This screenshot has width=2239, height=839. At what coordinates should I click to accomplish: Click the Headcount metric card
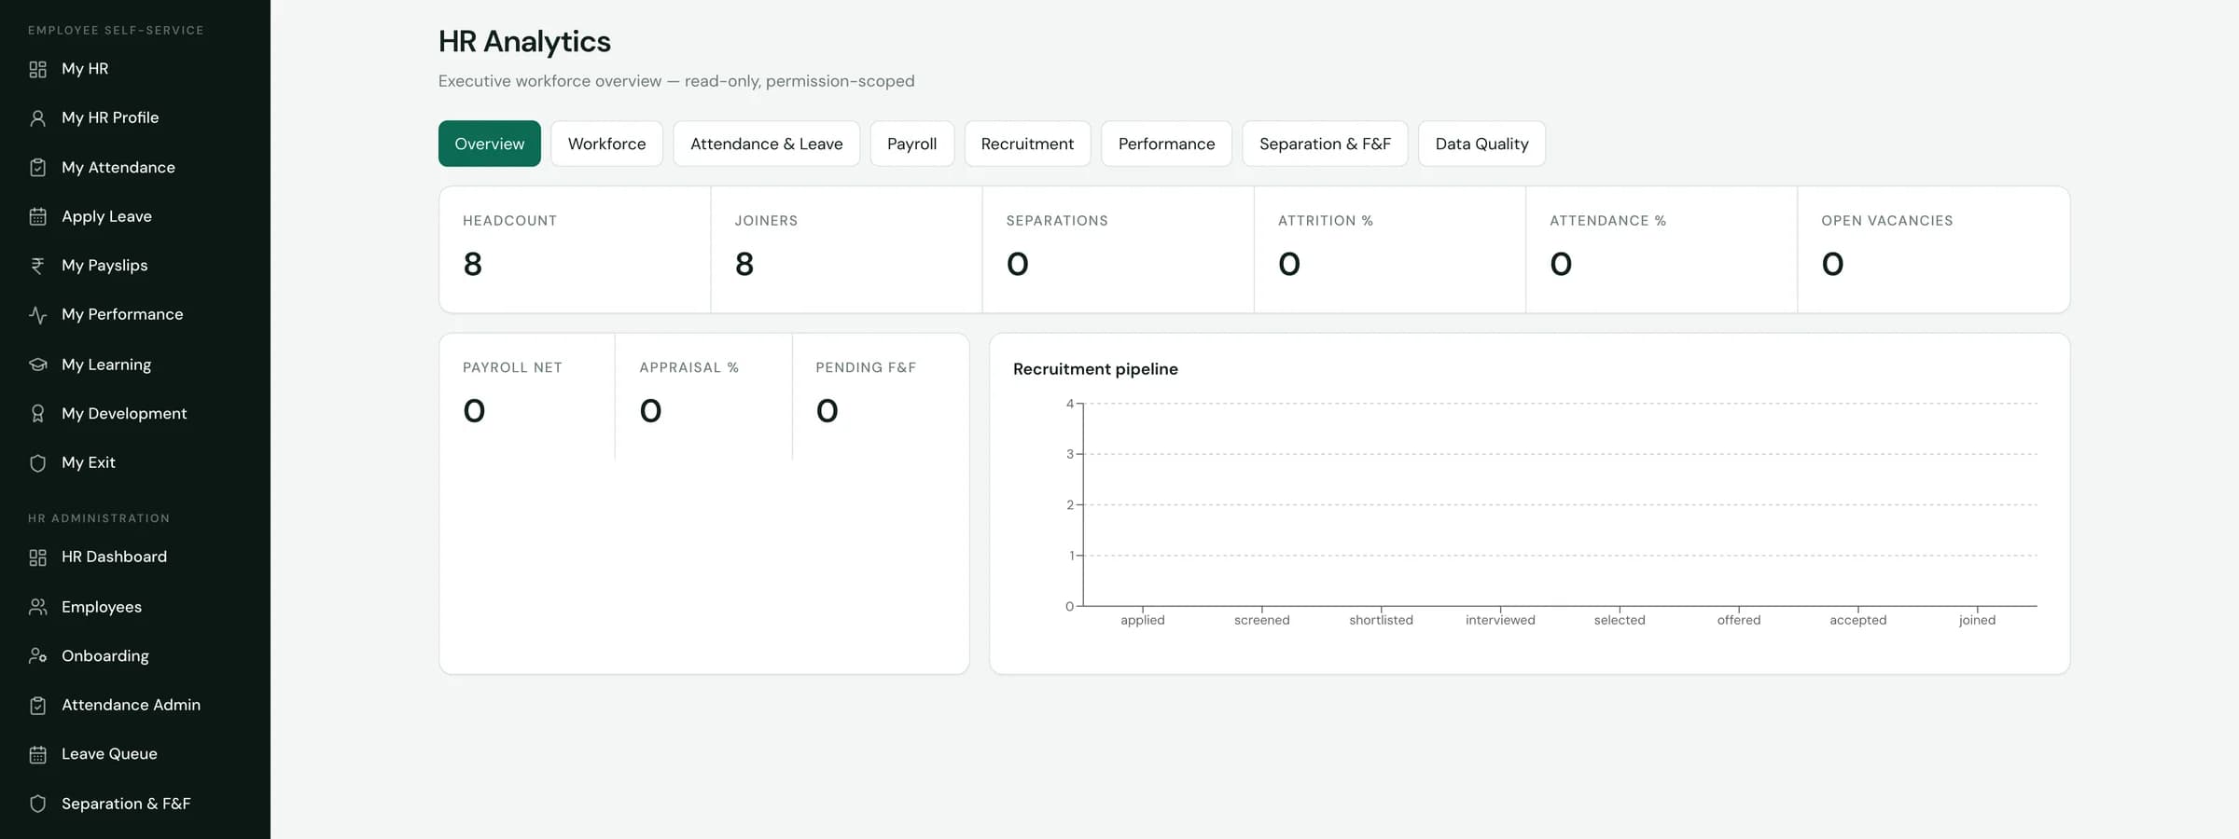(575, 250)
